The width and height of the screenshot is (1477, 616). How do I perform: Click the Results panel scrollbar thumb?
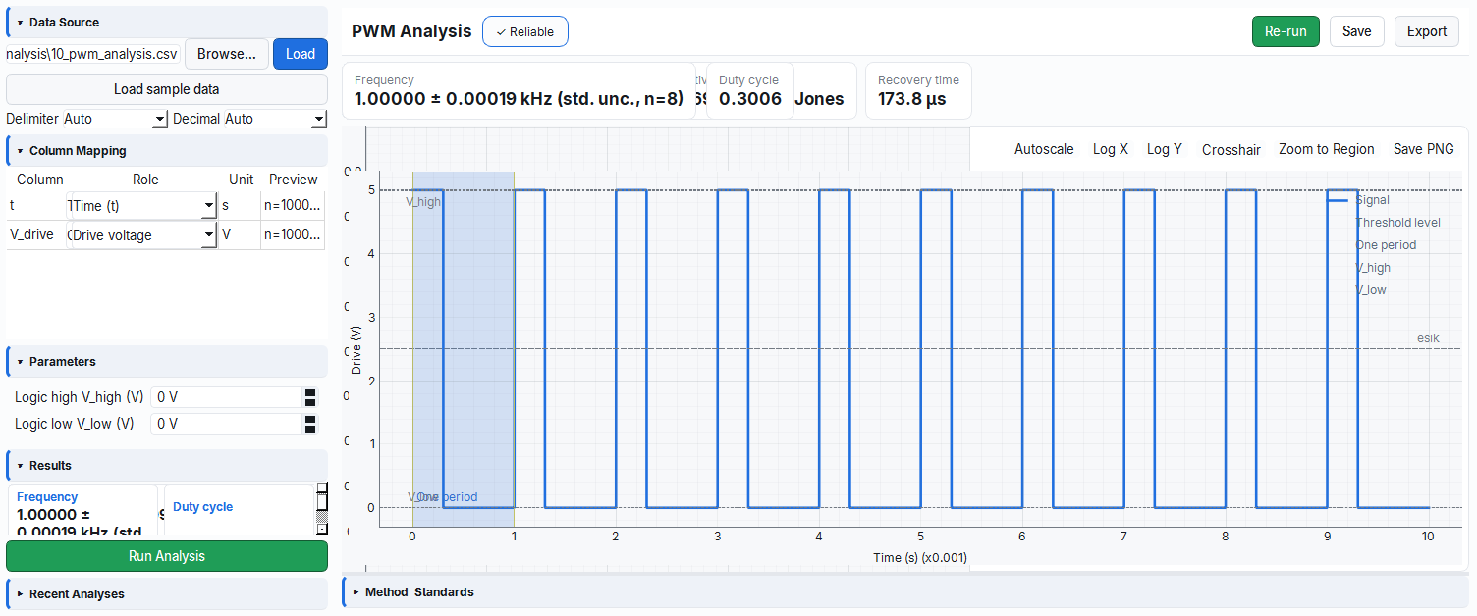point(321,502)
